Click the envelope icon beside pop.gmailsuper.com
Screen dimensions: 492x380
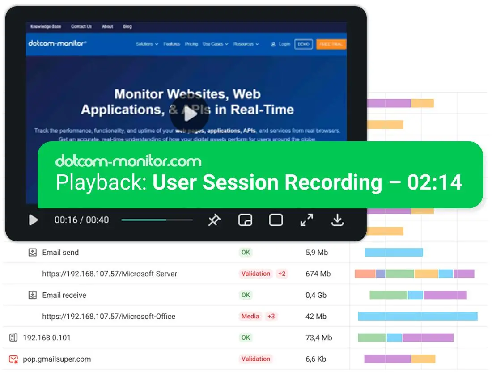point(13,359)
